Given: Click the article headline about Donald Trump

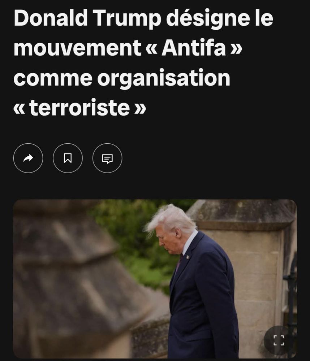Looking at the screenshot, I should click(x=143, y=63).
